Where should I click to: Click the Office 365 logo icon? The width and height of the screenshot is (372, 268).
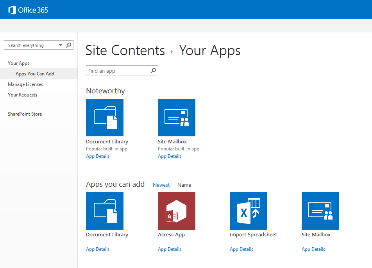click(12, 10)
